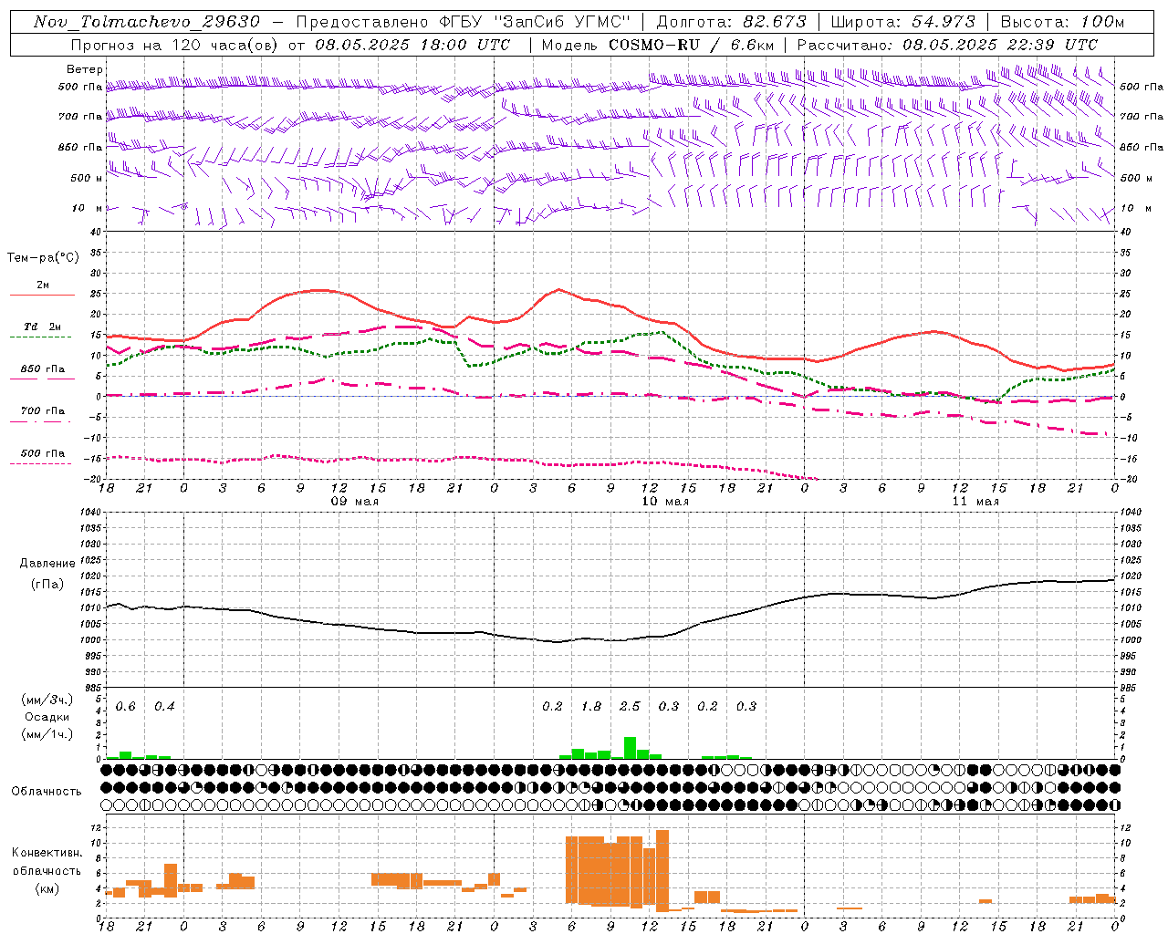This screenshot has width=1168, height=934.
Task: Click the Давление chart label
Action: coord(47,563)
